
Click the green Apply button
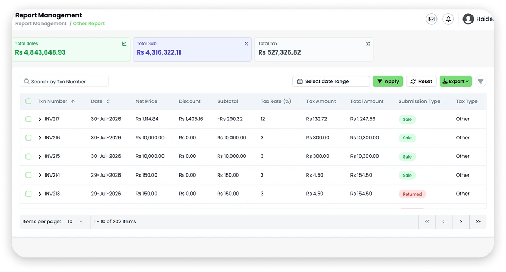388,82
